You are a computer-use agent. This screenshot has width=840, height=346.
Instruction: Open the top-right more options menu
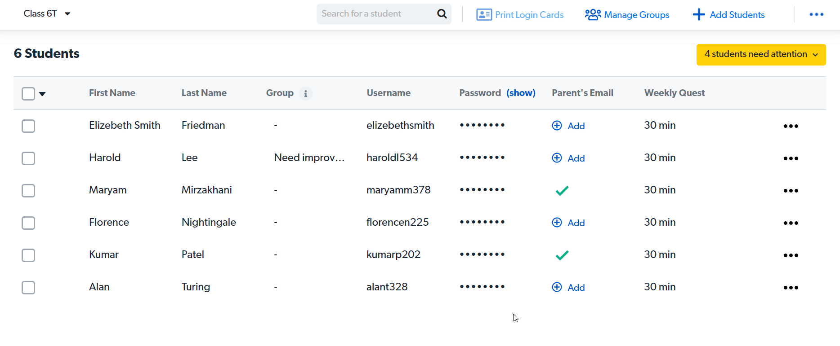[x=816, y=14]
